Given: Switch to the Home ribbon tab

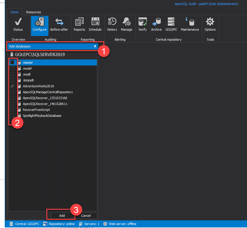Looking at the screenshot, I should click(x=14, y=12).
